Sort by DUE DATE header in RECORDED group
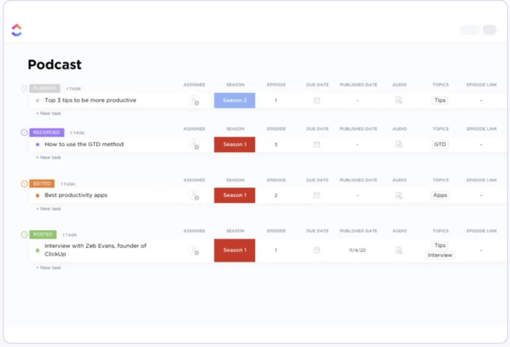 (x=317, y=129)
